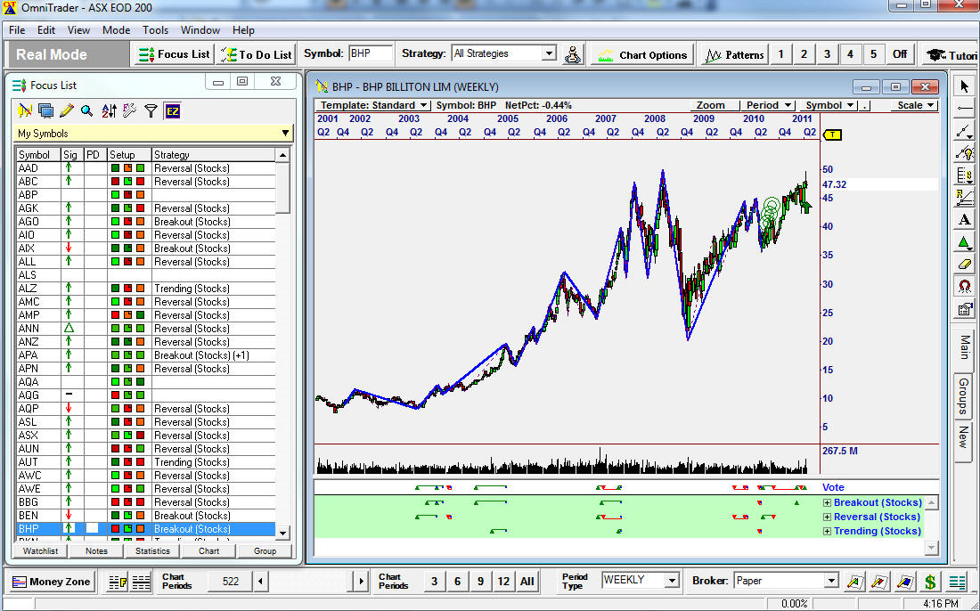Screen dimensions: 980x611
Task: Click the funnel filter icon
Action: (151, 111)
